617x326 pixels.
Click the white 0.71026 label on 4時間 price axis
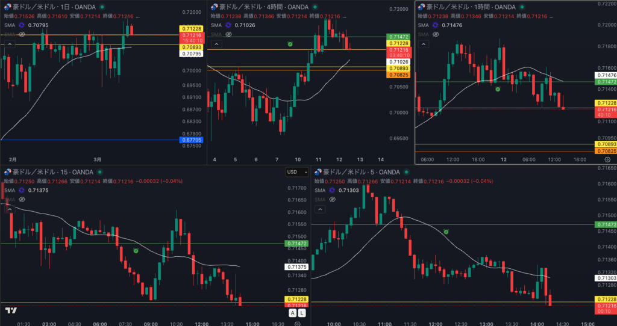pos(398,62)
